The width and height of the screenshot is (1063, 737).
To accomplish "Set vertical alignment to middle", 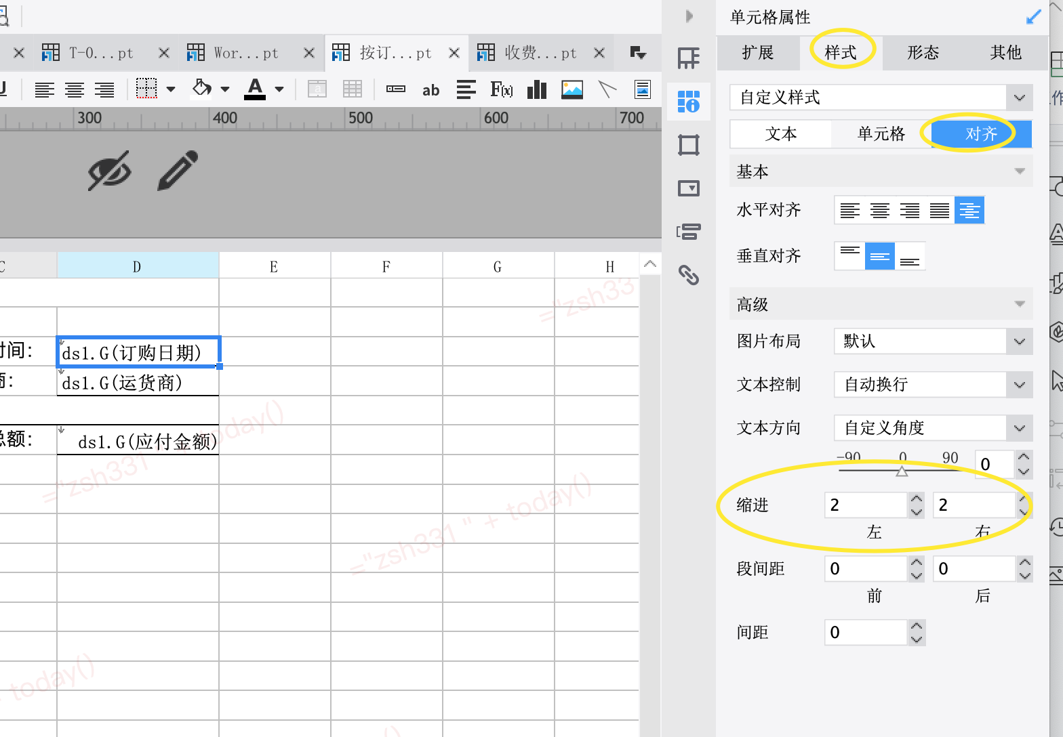I will point(879,256).
